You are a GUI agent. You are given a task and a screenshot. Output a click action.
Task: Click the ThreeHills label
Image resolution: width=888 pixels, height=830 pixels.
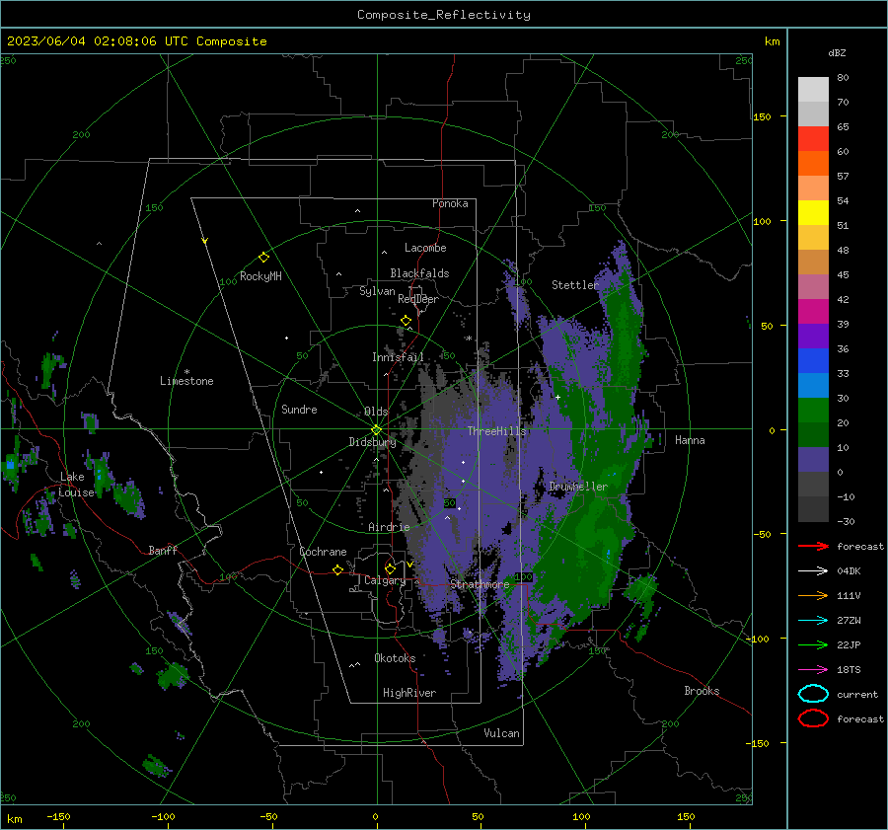pyautogui.click(x=496, y=431)
